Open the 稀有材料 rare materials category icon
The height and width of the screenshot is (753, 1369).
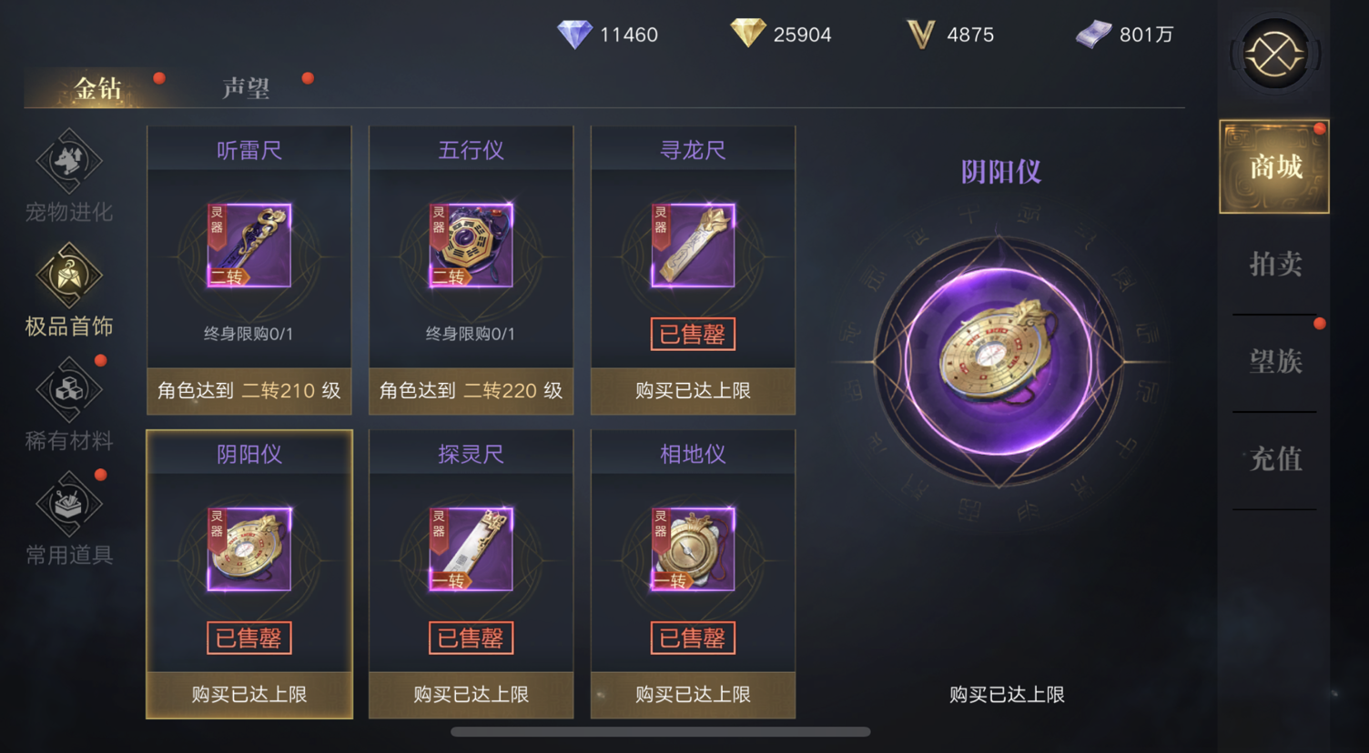tap(69, 390)
